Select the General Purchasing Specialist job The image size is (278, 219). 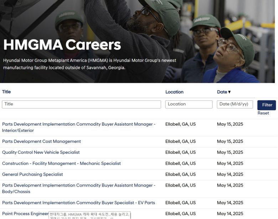click(x=32, y=174)
